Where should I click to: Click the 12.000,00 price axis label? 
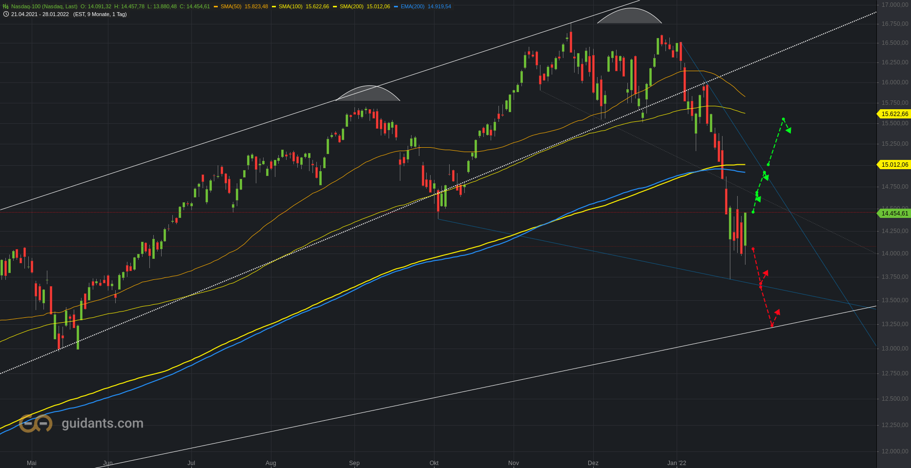[x=895, y=451]
